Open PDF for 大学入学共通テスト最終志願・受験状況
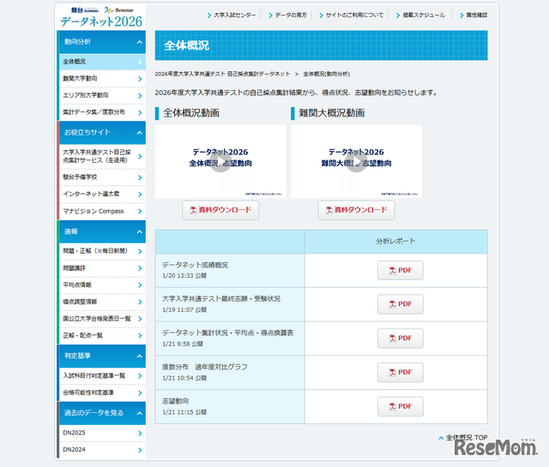 (x=401, y=304)
